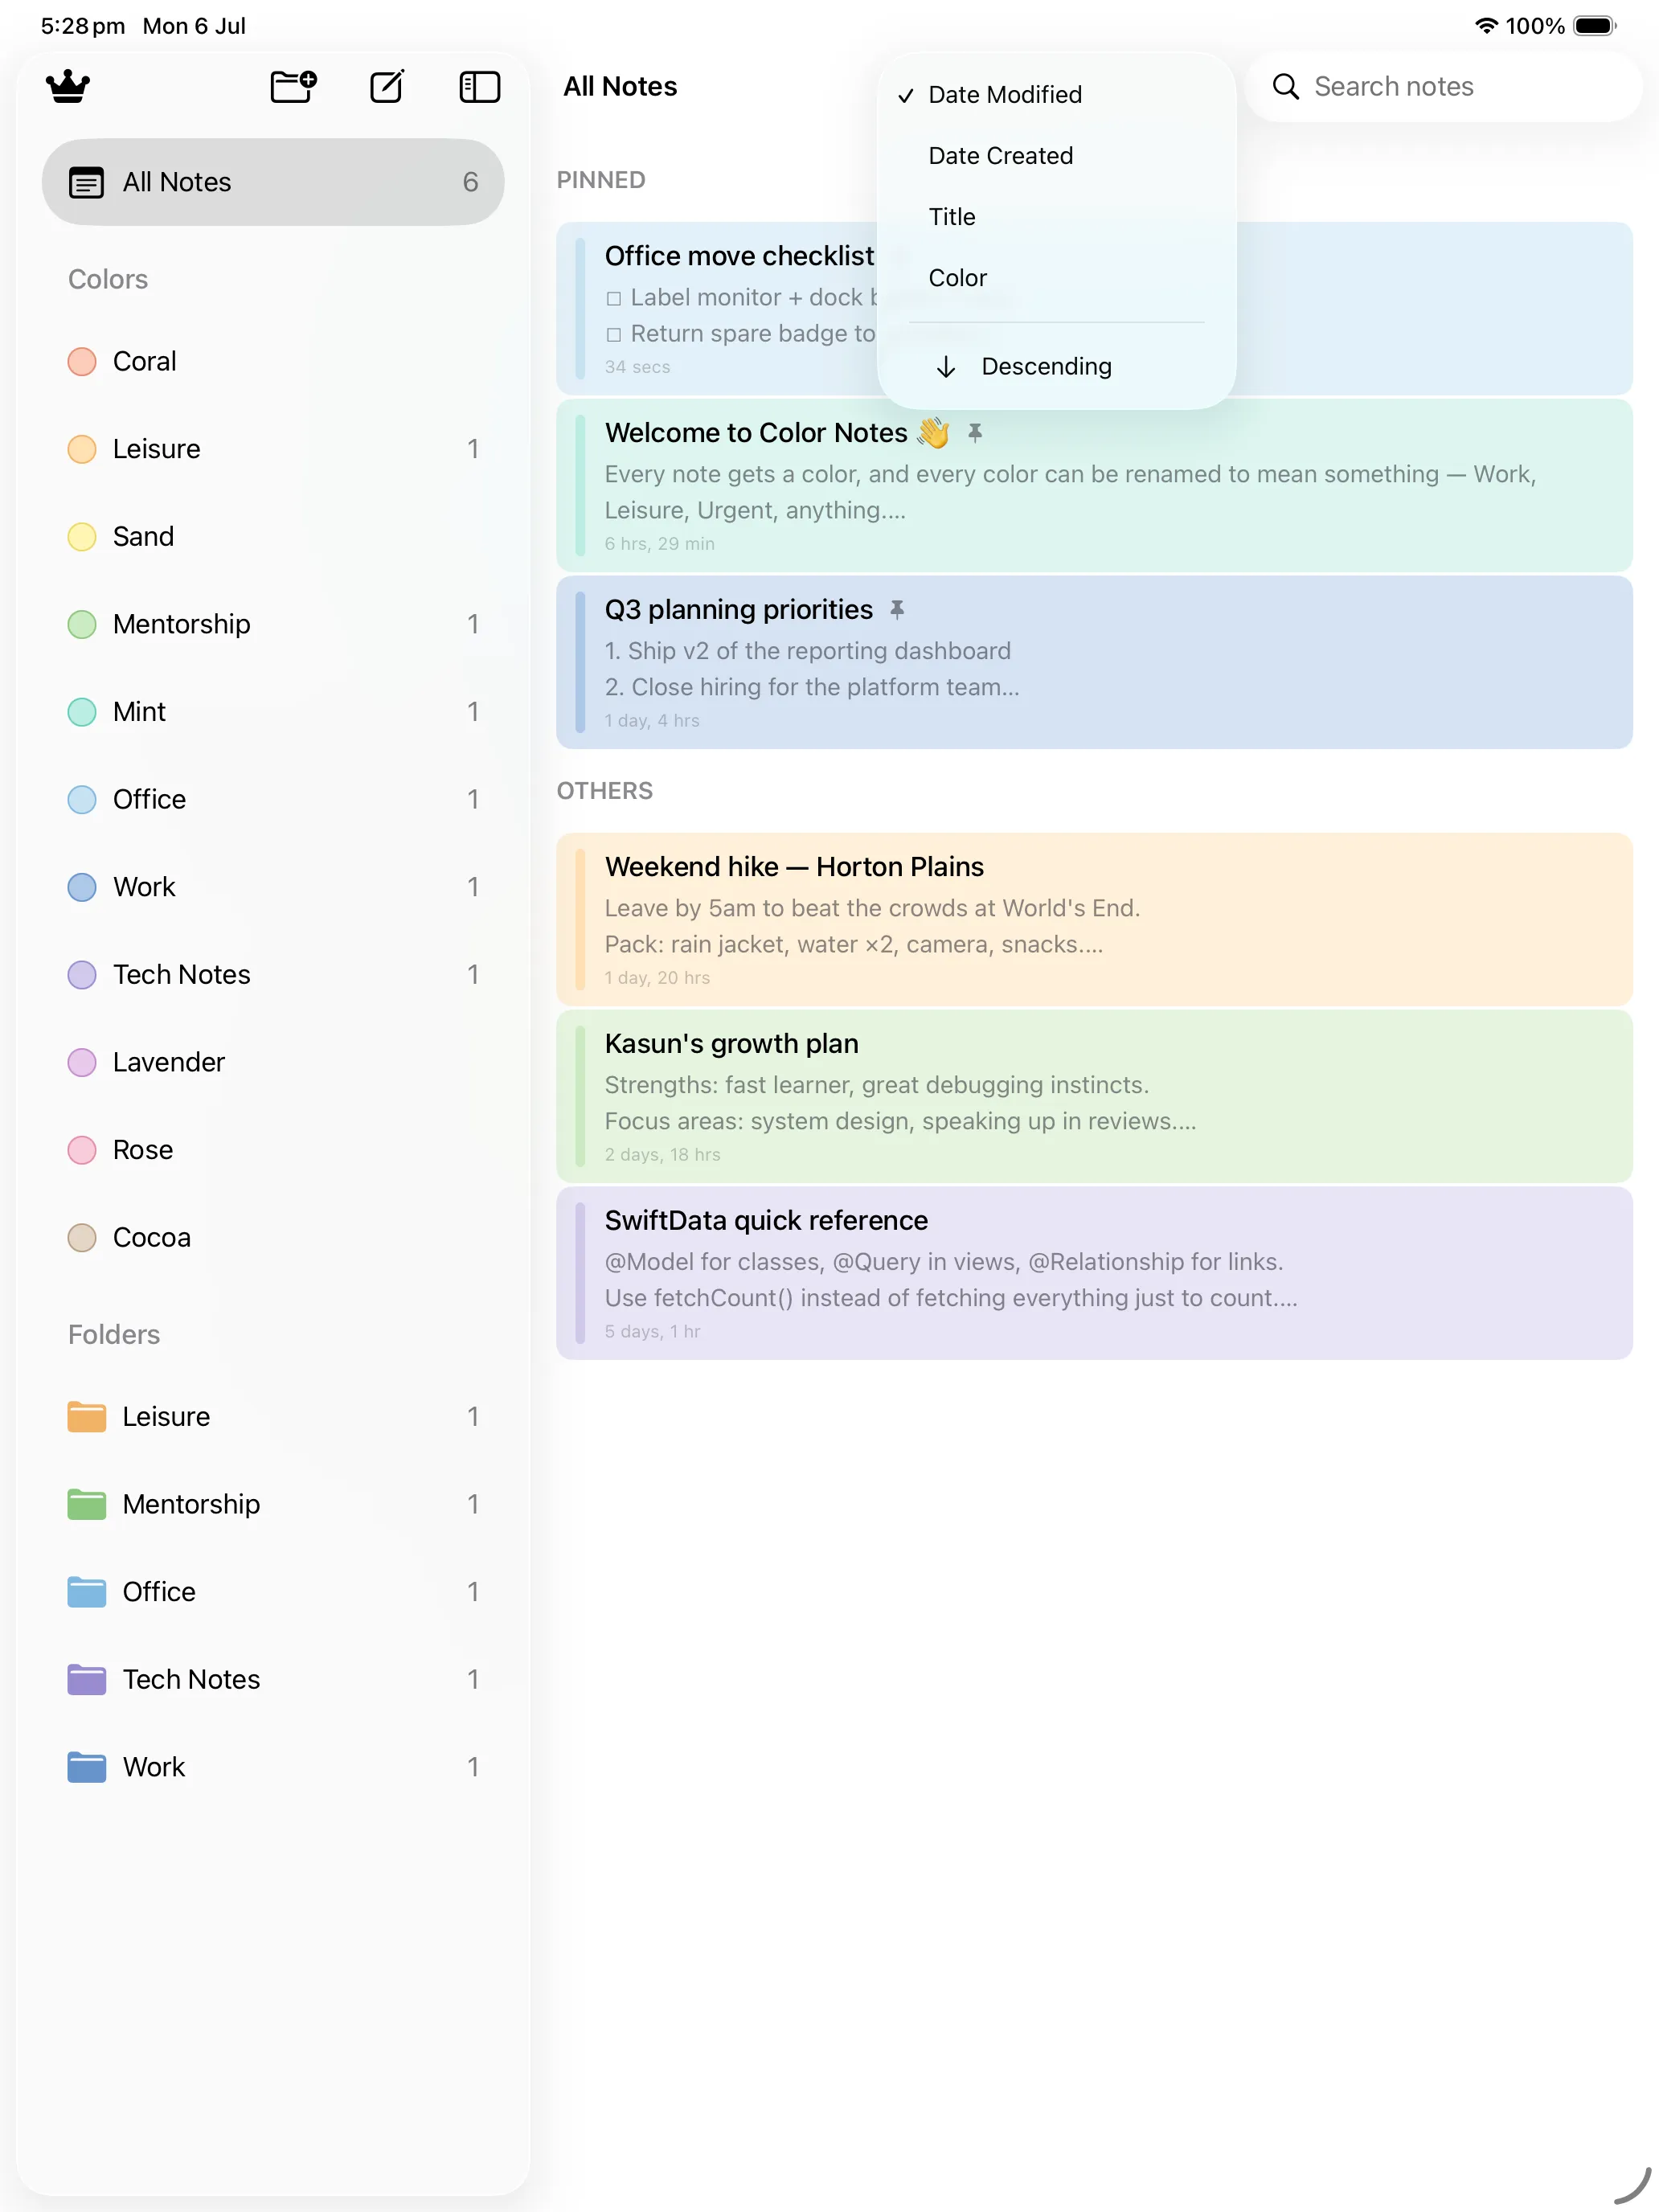Click the '5 days, 1 hr' timestamp

tap(653, 1332)
